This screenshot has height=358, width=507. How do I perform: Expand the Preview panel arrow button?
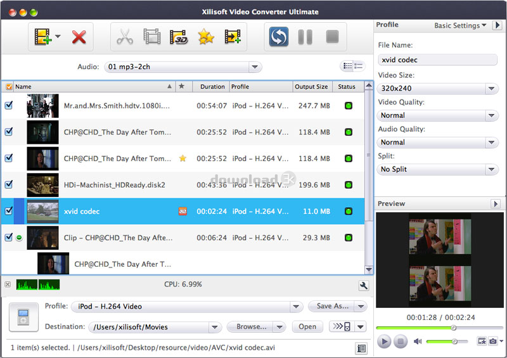[496, 203]
